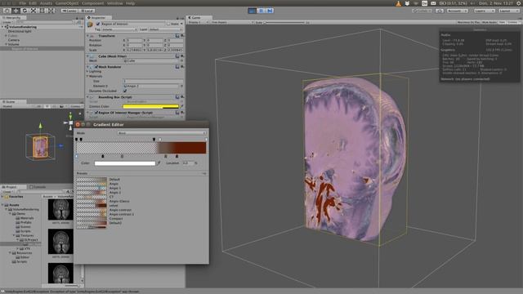Image resolution: width=523 pixels, height=294 pixels.
Task: Open the GameObject menu
Action: pyautogui.click(x=67, y=3)
